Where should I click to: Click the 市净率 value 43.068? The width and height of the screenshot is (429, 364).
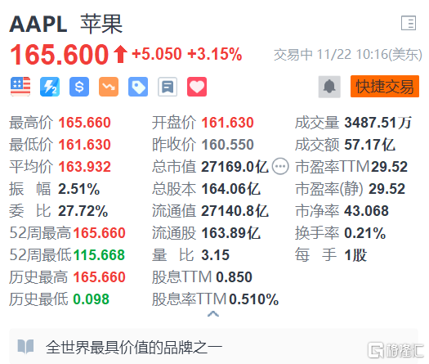click(366, 211)
